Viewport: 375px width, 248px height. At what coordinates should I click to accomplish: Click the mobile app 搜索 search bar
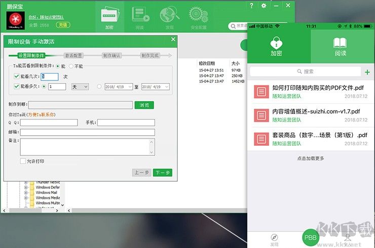pos(306,71)
